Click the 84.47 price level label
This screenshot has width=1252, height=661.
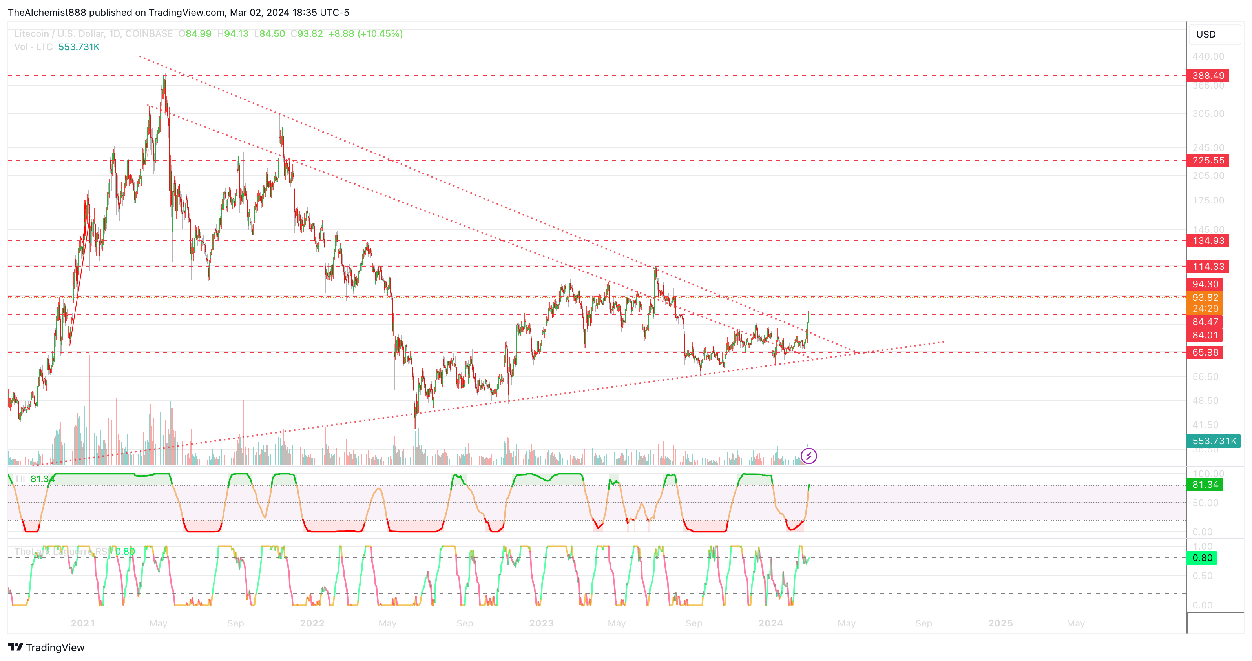pos(1205,321)
